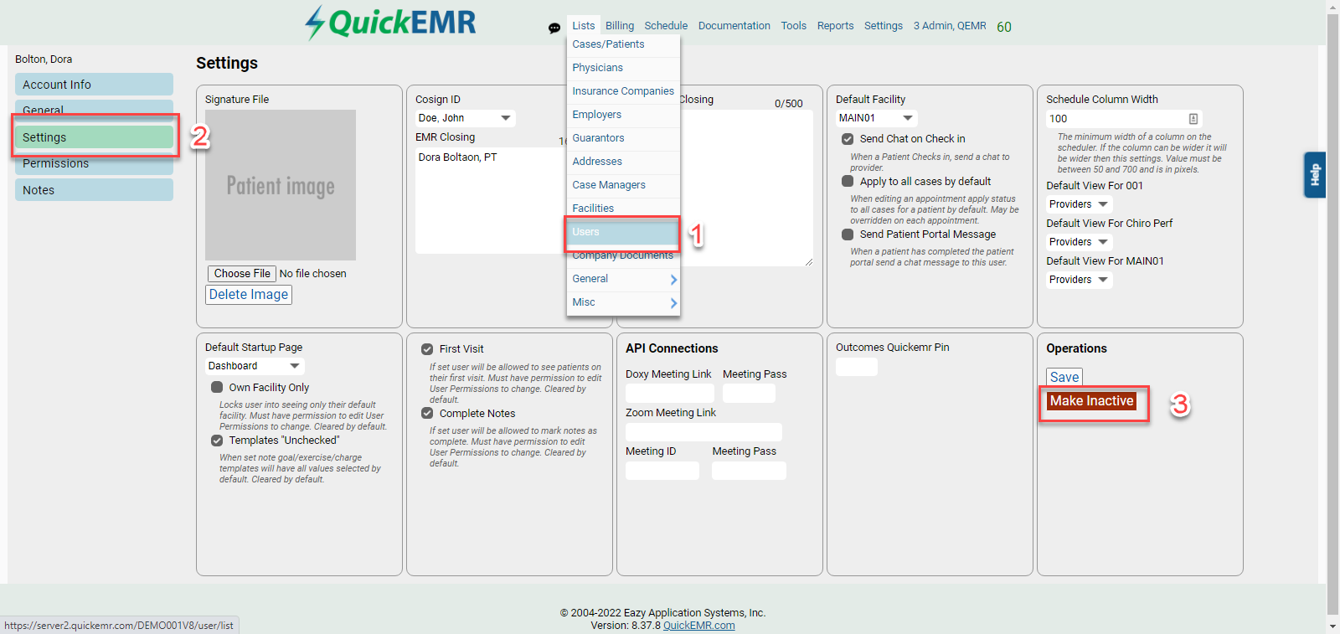Open Notes sidebar tab
This screenshot has height=634, width=1340.
point(94,190)
